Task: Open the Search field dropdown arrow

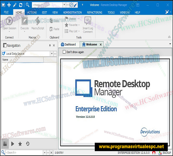Action: tap(45, 153)
